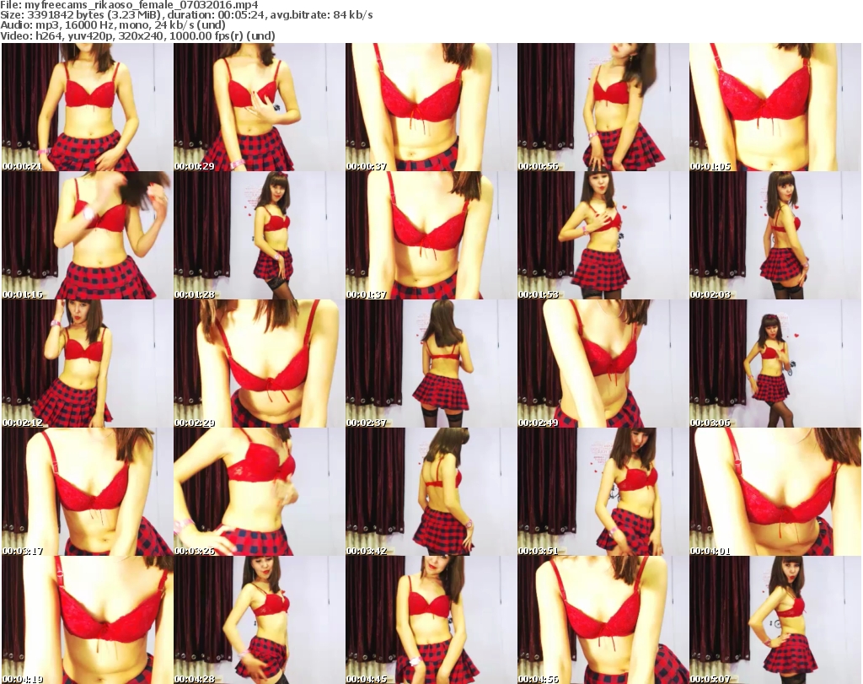Click the frame at 00:03:42
Screen dimensions: 863x684
430,492
